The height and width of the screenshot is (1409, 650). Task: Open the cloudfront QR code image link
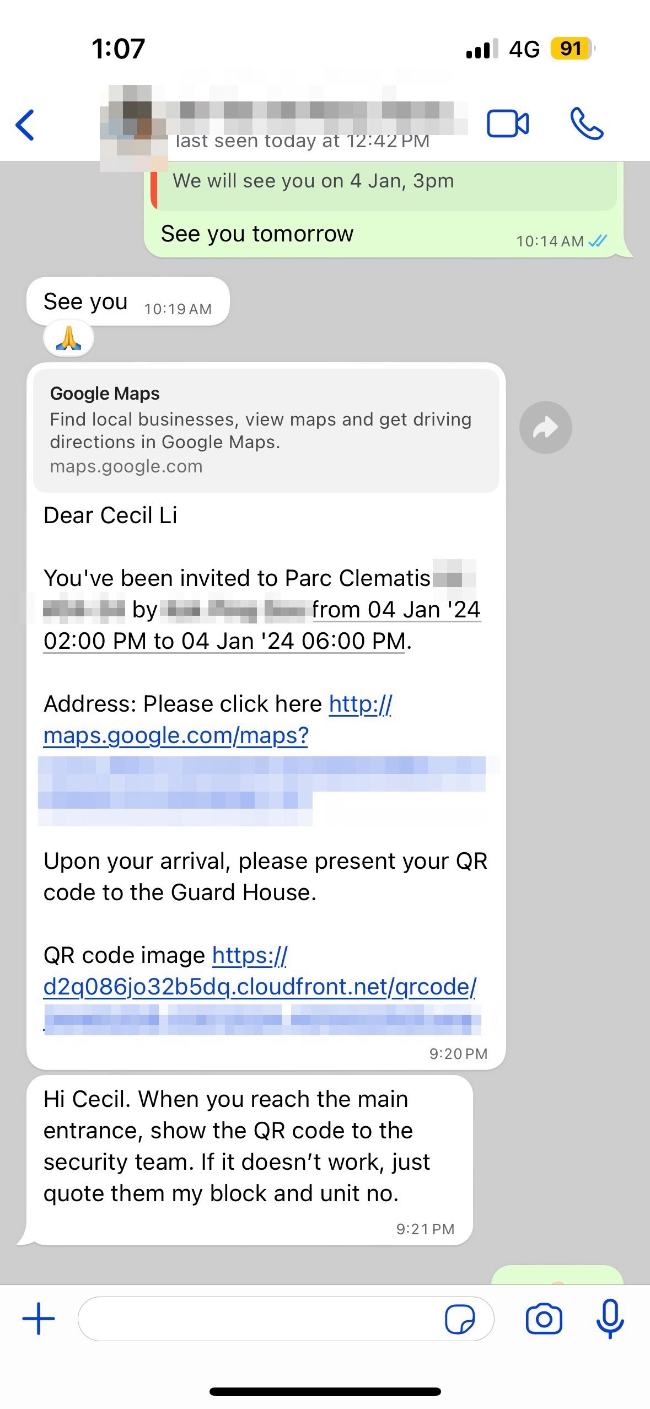[259, 987]
